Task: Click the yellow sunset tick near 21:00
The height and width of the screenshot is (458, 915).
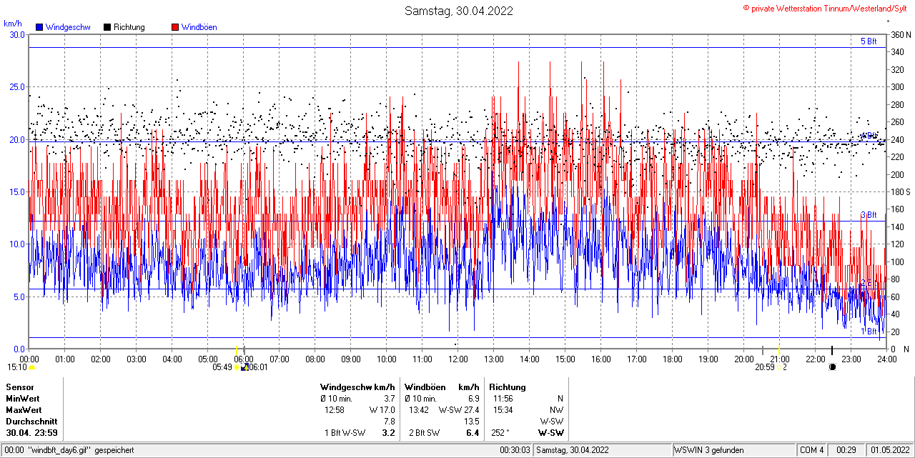Action: click(x=779, y=349)
